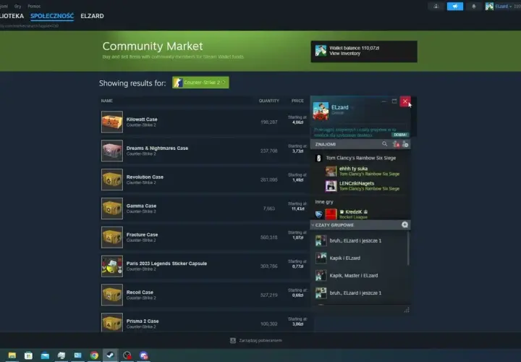The image size is (521, 362).
Task: Open the Kilowatt Case item thumbnail
Action: click(x=112, y=122)
